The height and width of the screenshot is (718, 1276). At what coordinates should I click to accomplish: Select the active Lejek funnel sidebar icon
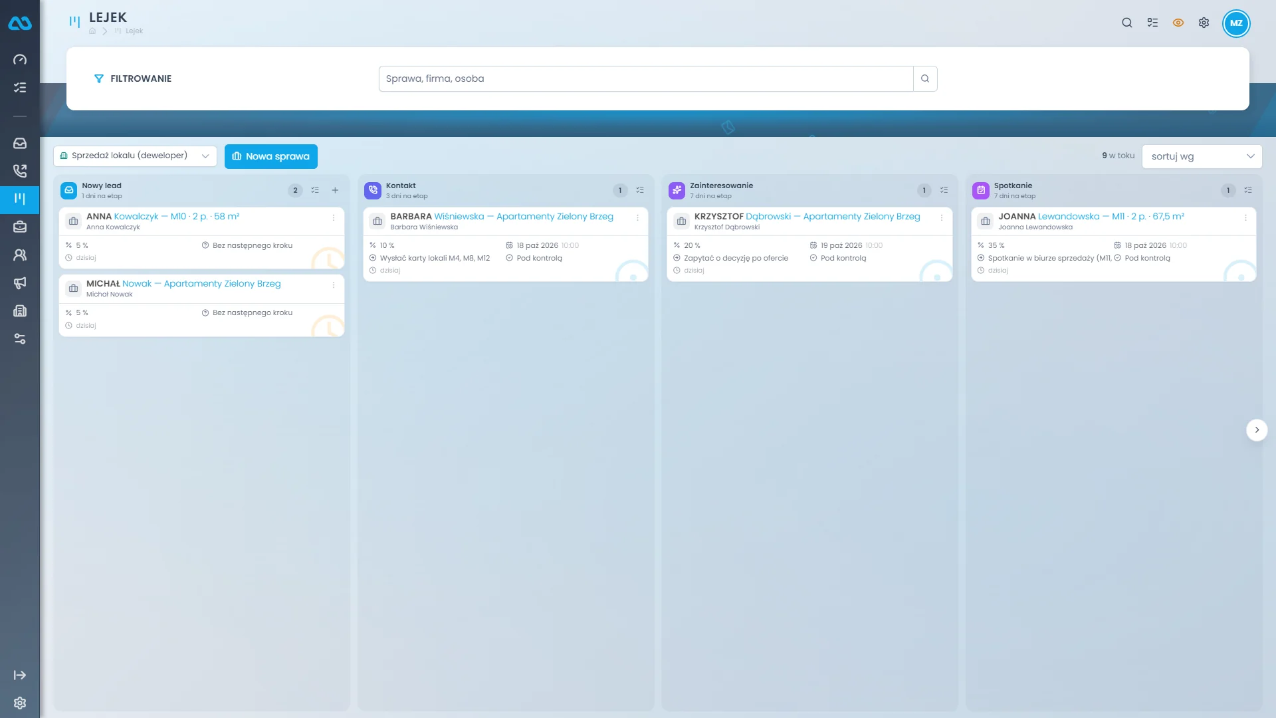(20, 199)
